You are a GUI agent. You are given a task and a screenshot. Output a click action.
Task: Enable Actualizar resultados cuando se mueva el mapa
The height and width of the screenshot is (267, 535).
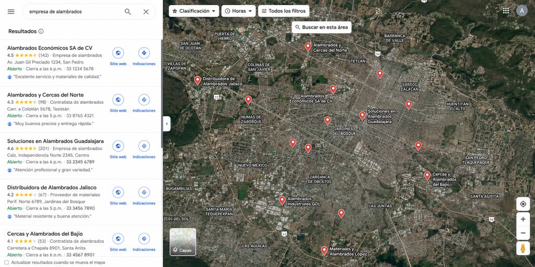pyautogui.click(x=6, y=263)
